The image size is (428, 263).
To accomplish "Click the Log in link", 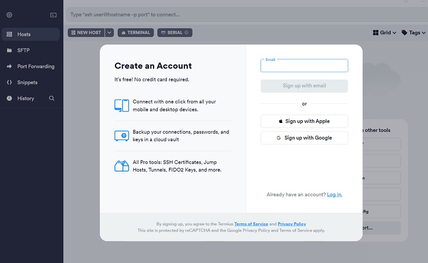I will click(334, 195).
